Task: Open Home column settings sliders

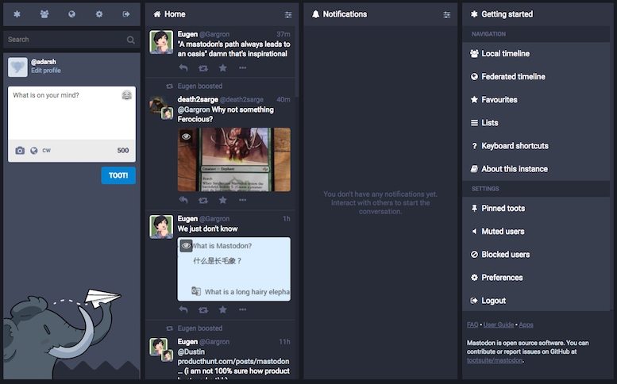Action: pos(288,14)
